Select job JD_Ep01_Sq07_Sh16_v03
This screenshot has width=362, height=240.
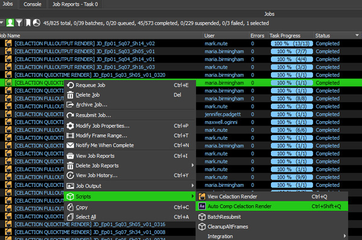[x=84, y=67]
